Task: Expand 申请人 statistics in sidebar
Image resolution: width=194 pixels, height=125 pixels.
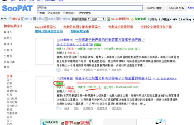Action: [8, 32]
